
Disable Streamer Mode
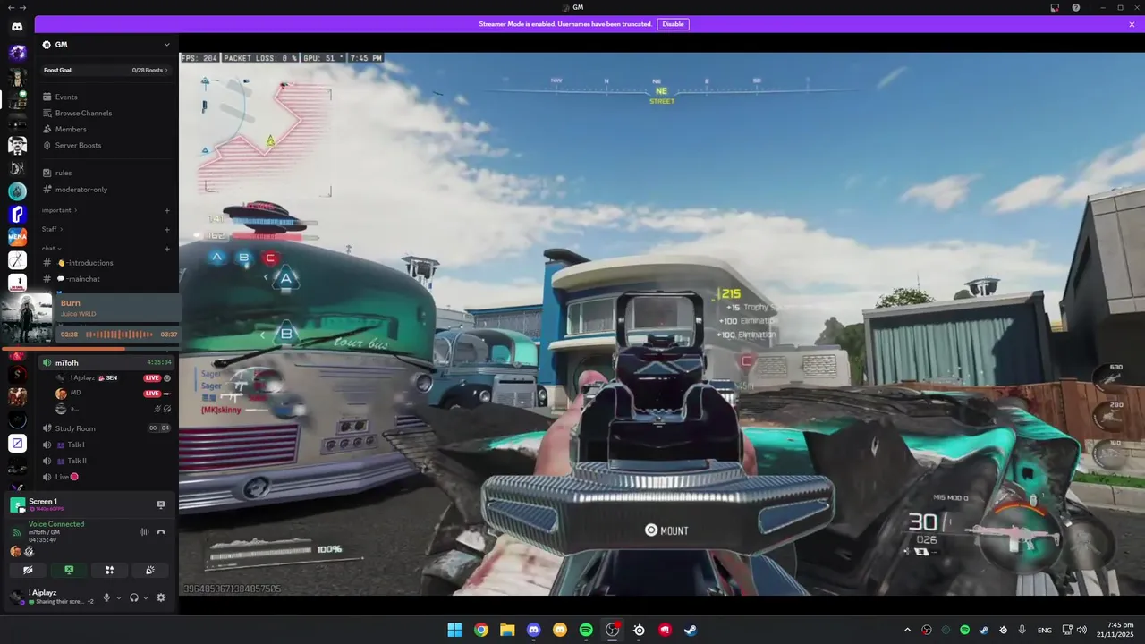pyautogui.click(x=673, y=24)
